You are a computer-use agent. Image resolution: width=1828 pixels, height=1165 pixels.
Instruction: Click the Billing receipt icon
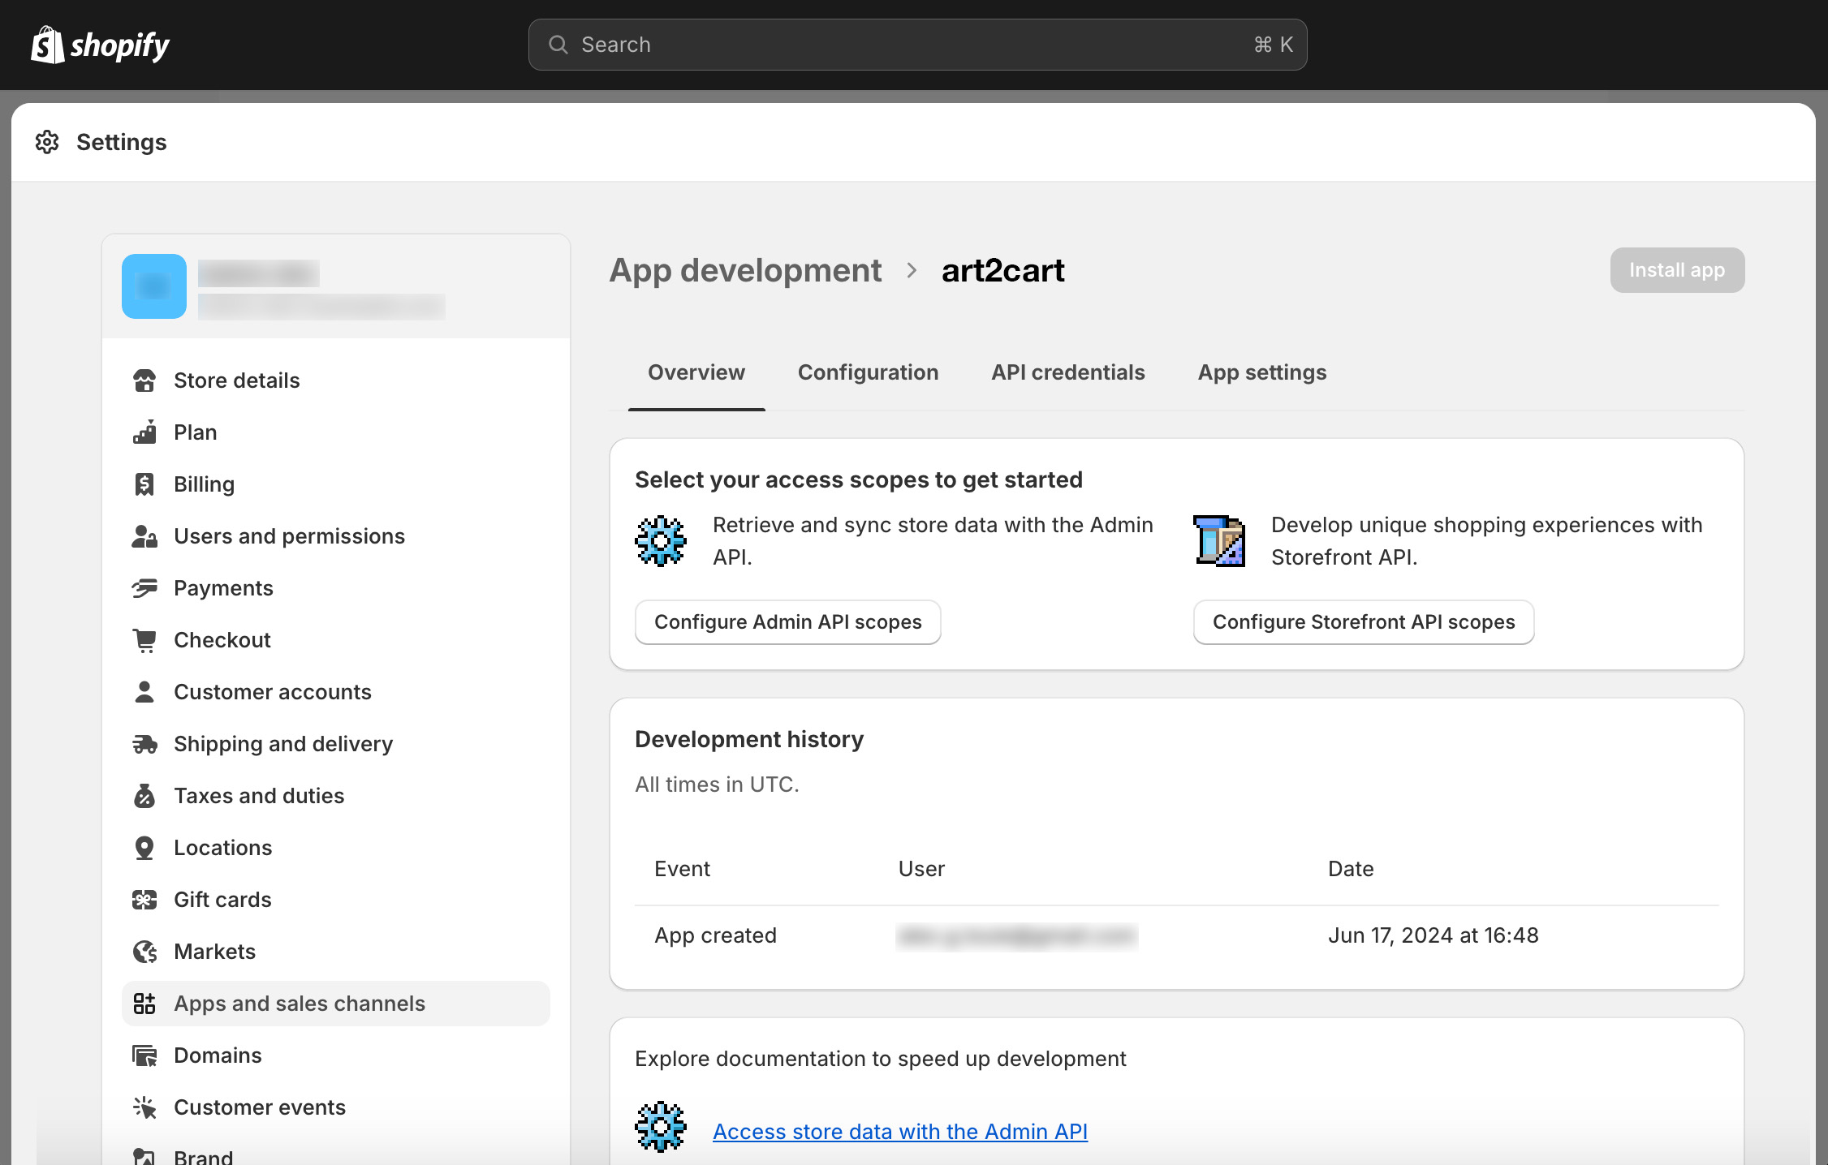tap(144, 484)
